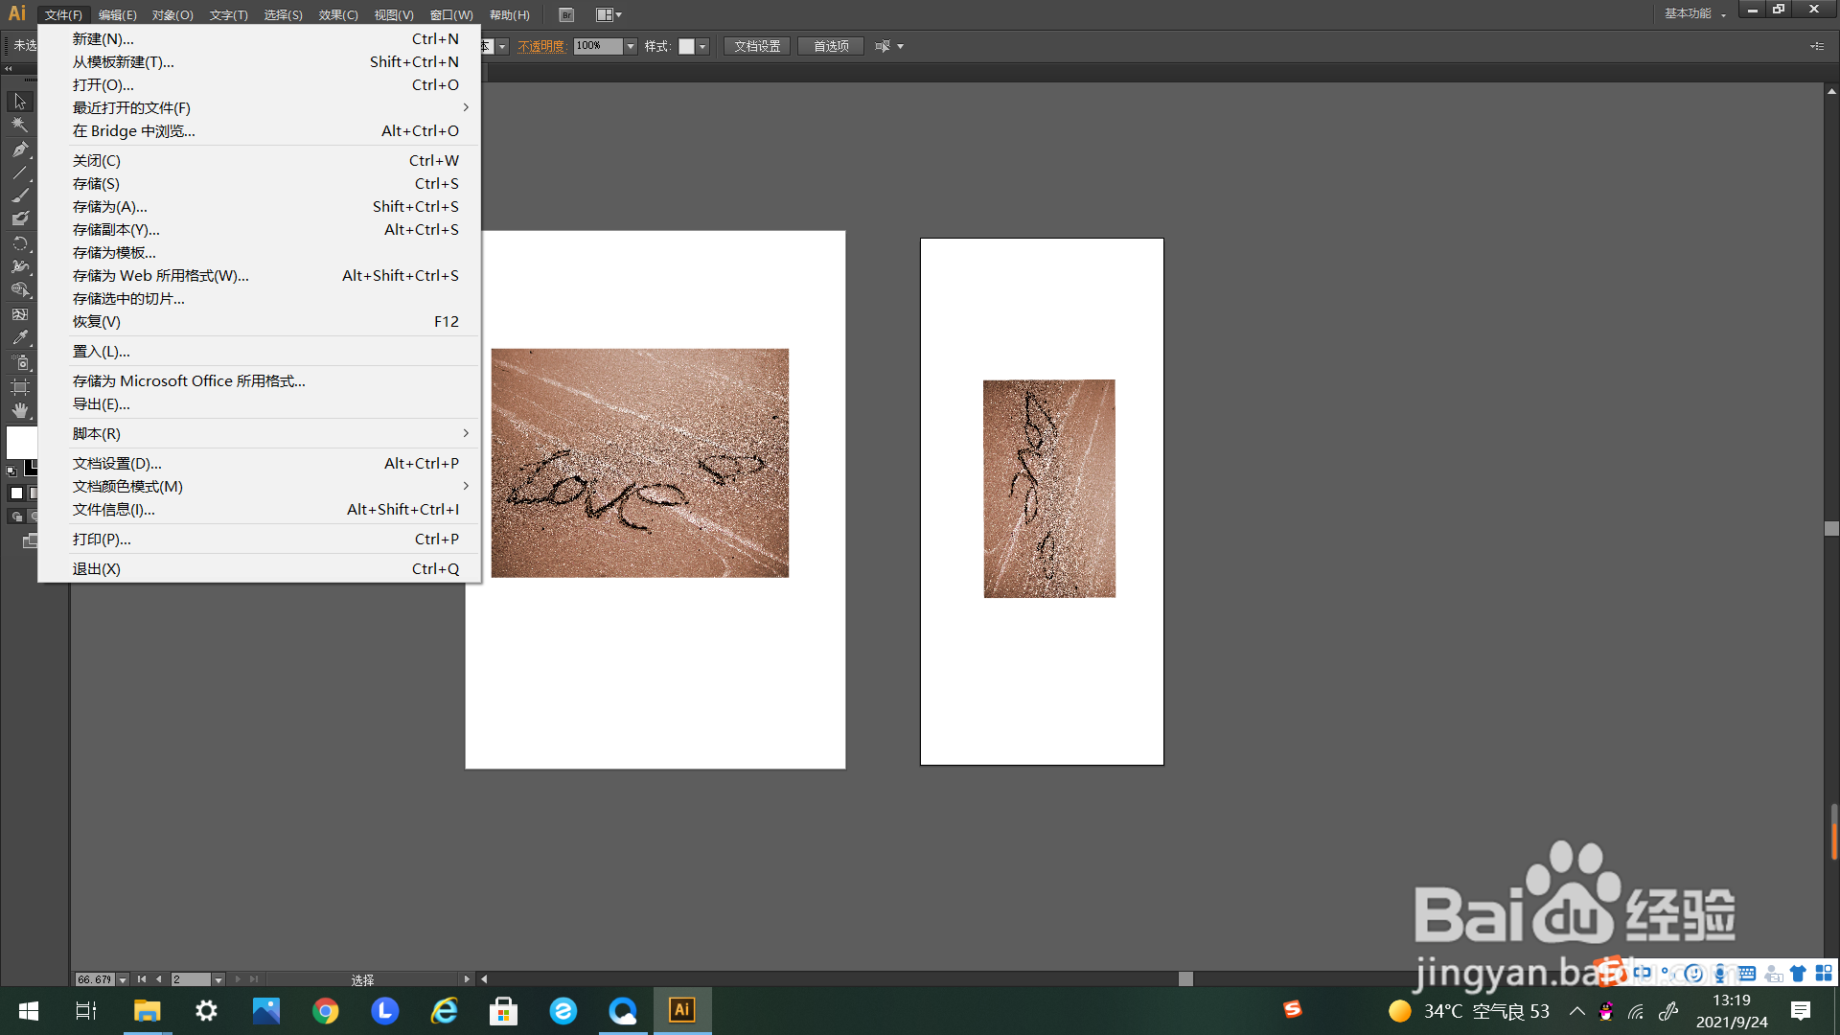Click the white fill color swatch
Viewport: 1840px width, 1035px height.
pos(21,443)
